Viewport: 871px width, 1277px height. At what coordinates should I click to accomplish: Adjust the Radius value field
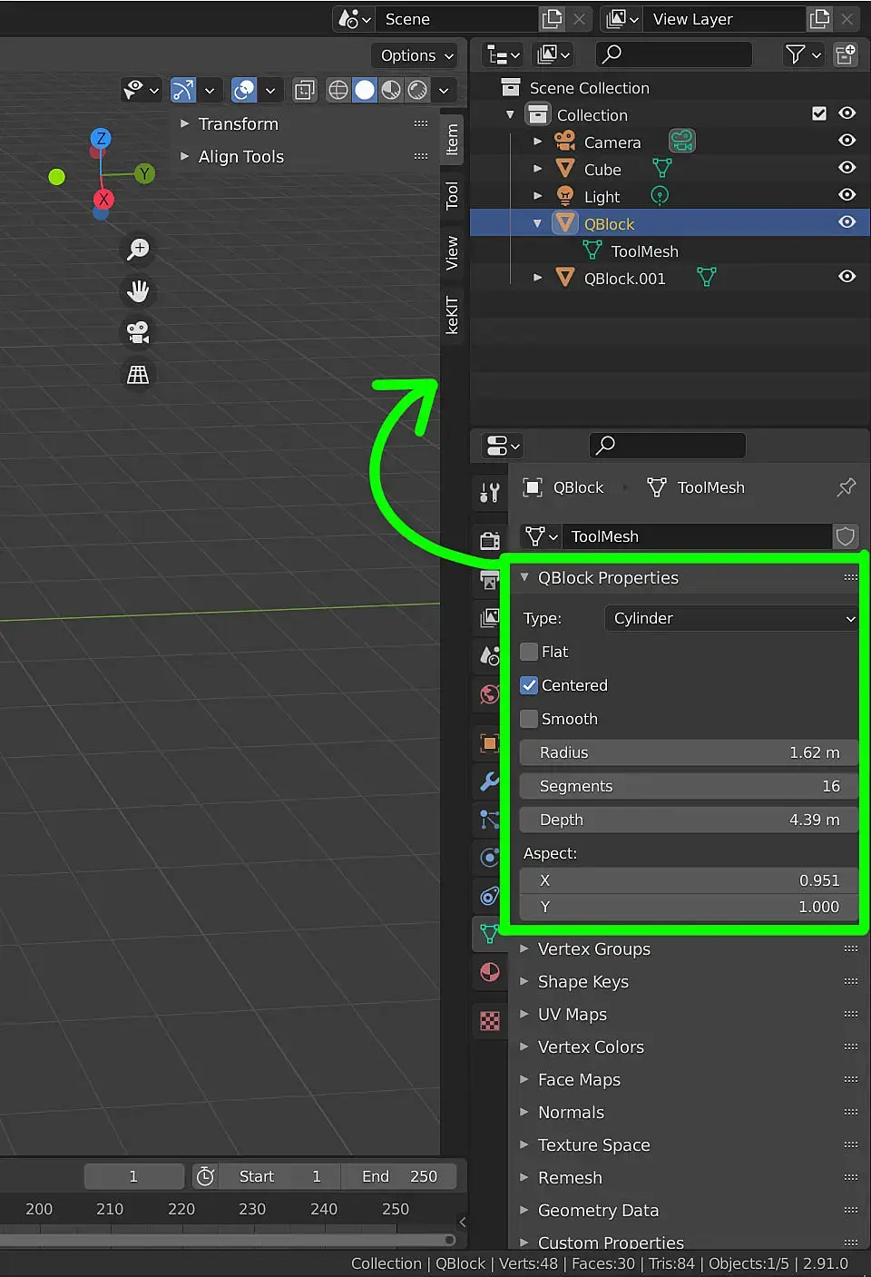[689, 752]
